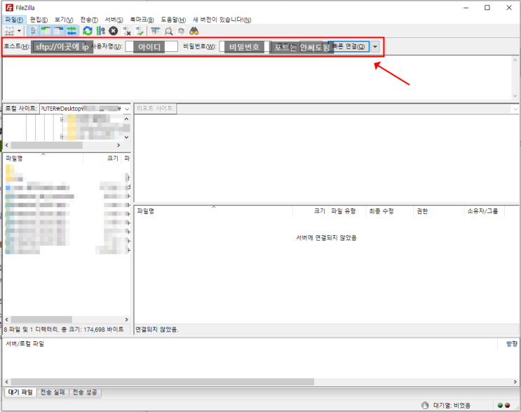The image size is (521, 412).
Task: Switch to the 대기 파일 tab
Action: (20, 392)
